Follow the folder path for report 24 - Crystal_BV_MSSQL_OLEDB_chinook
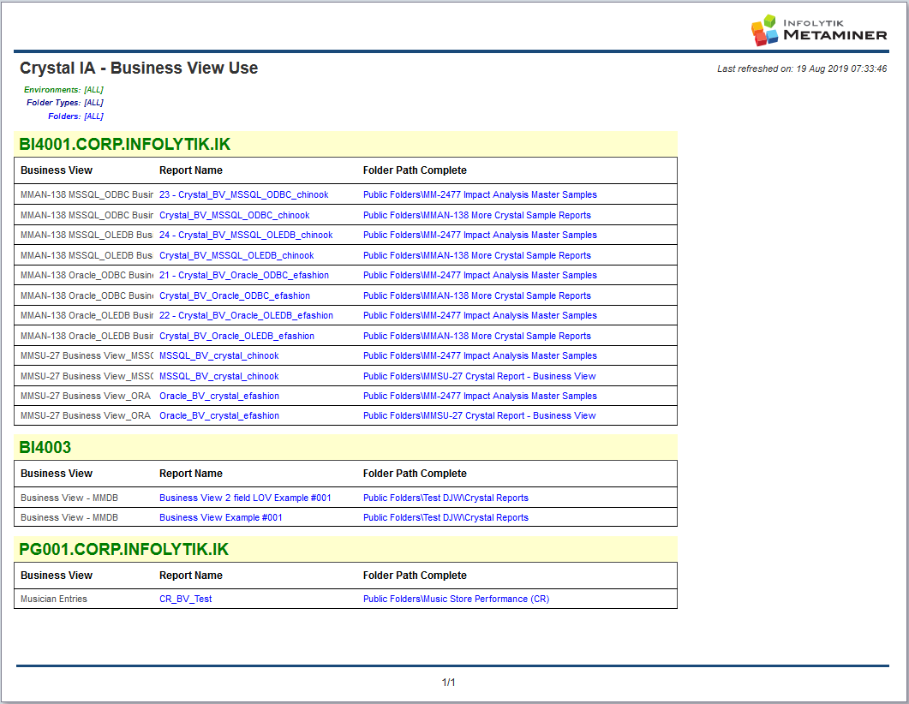The image size is (909, 704). 480,235
